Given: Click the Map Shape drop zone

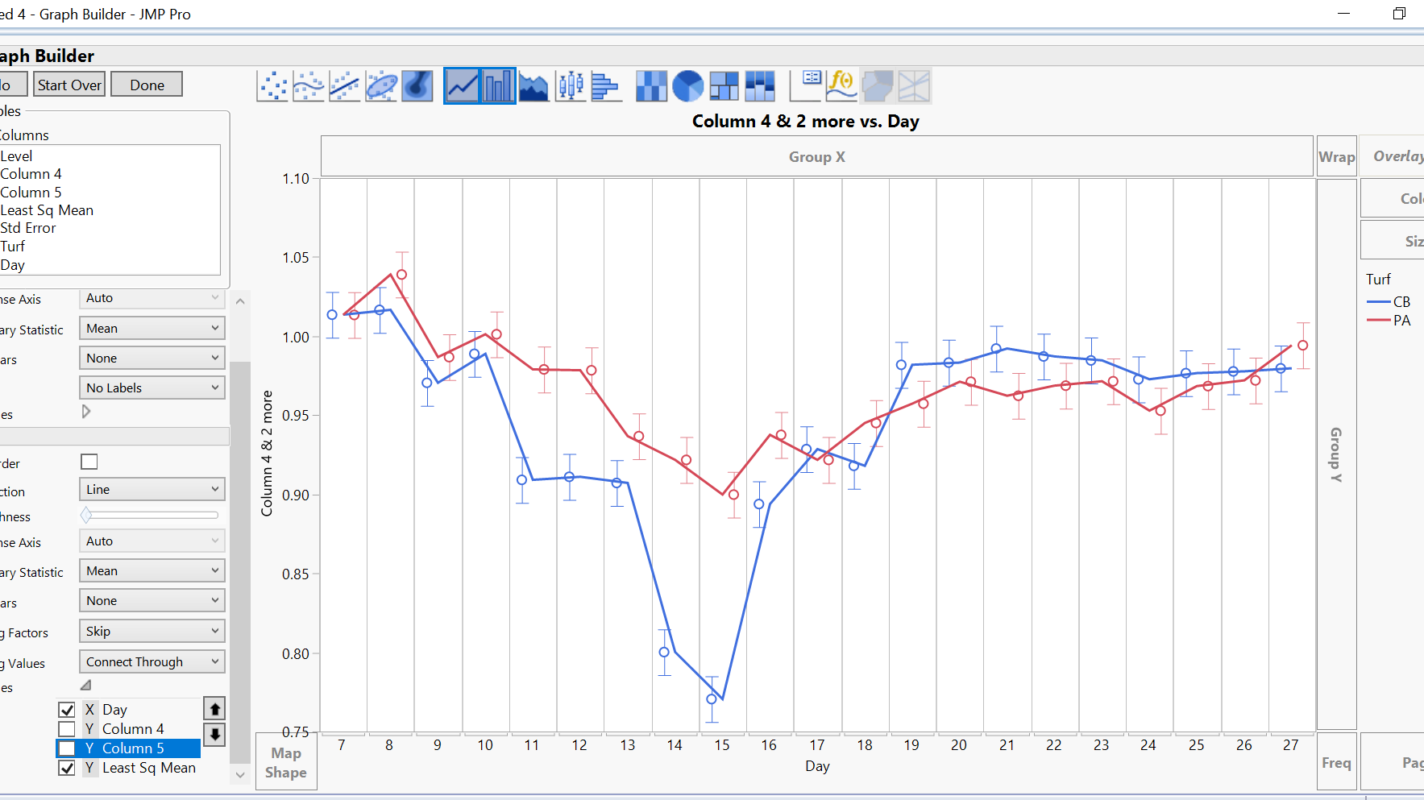Looking at the screenshot, I should (x=286, y=762).
